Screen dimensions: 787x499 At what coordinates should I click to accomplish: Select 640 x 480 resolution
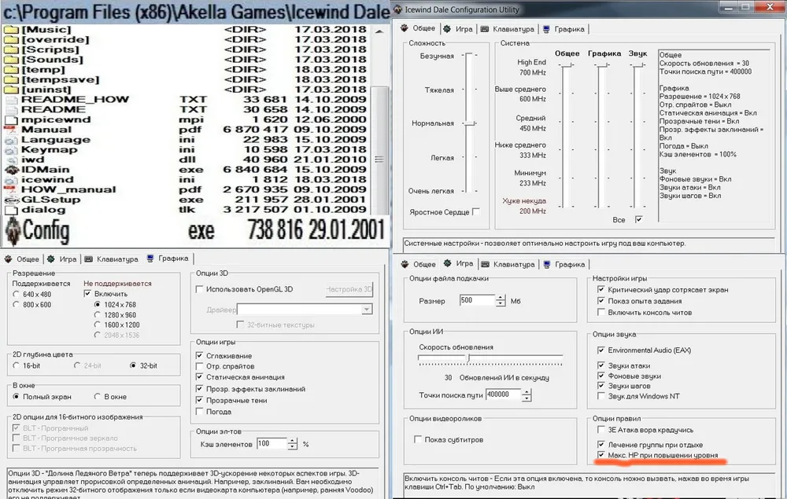point(16,295)
